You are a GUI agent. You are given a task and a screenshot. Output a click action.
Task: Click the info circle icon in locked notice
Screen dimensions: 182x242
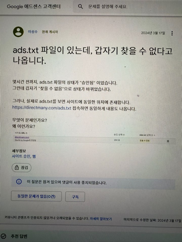tap(19, 181)
